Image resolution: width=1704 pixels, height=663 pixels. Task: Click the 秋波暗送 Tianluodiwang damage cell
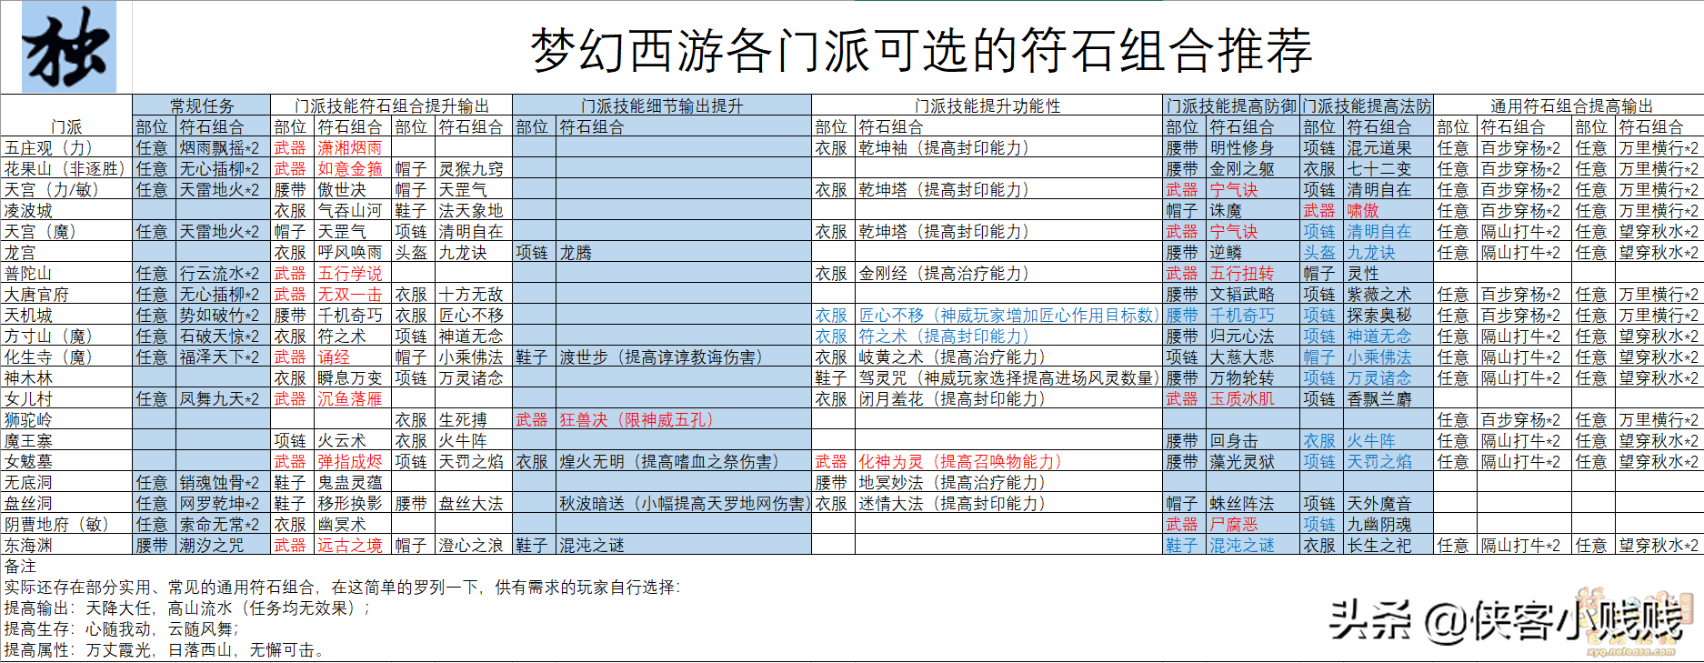click(x=684, y=503)
